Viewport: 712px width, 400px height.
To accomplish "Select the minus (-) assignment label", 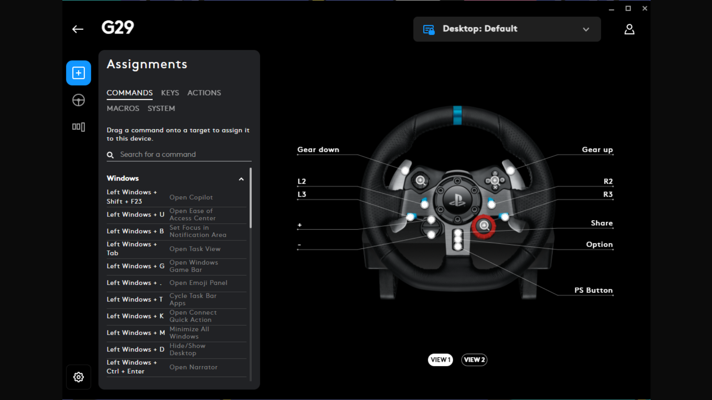I will click(299, 245).
